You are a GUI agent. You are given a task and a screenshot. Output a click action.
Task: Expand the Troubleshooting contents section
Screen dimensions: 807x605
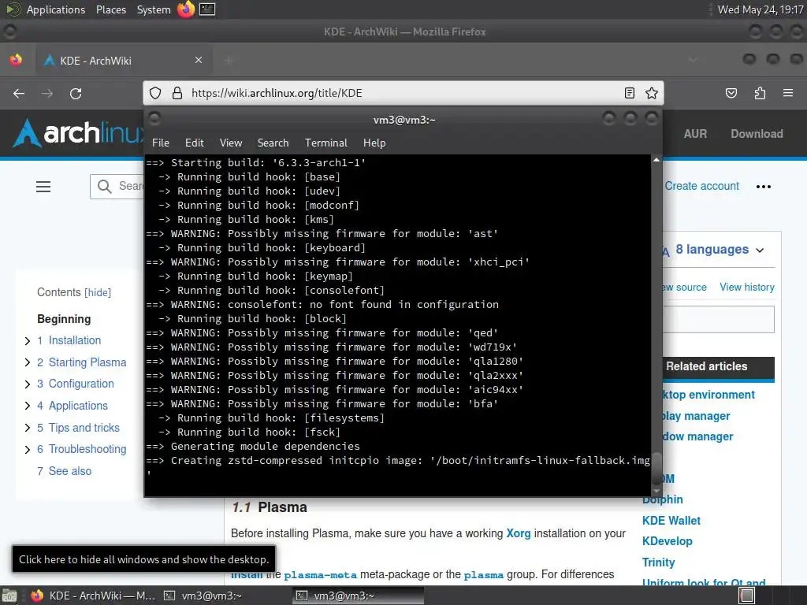pos(28,449)
